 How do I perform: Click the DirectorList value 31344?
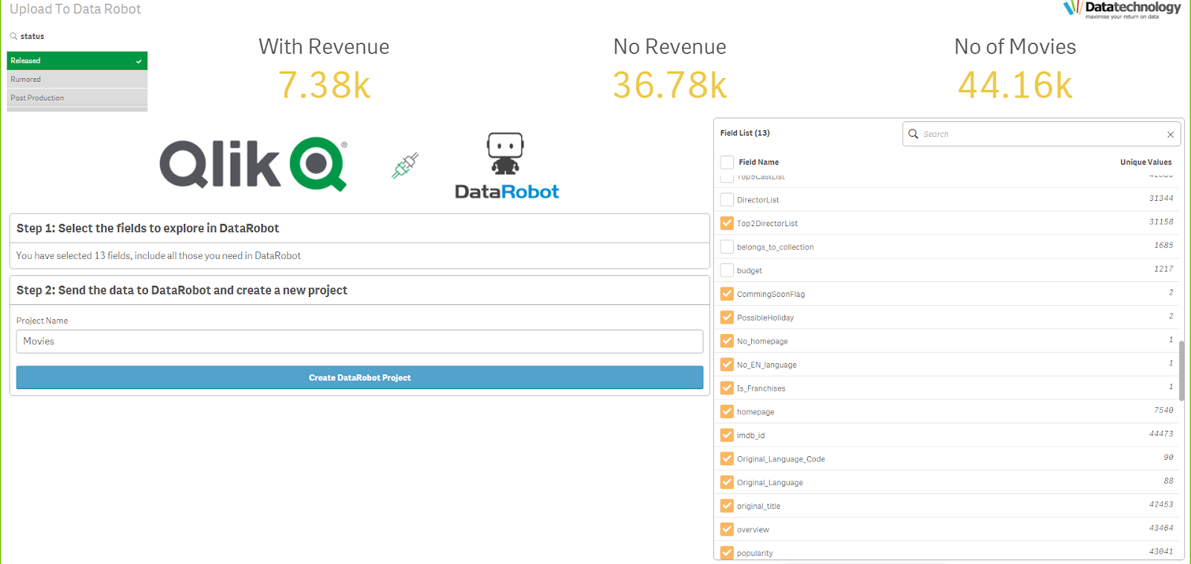click(1160, 199)
